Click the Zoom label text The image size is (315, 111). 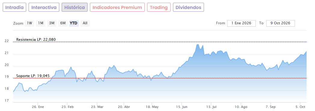[18, 23]
